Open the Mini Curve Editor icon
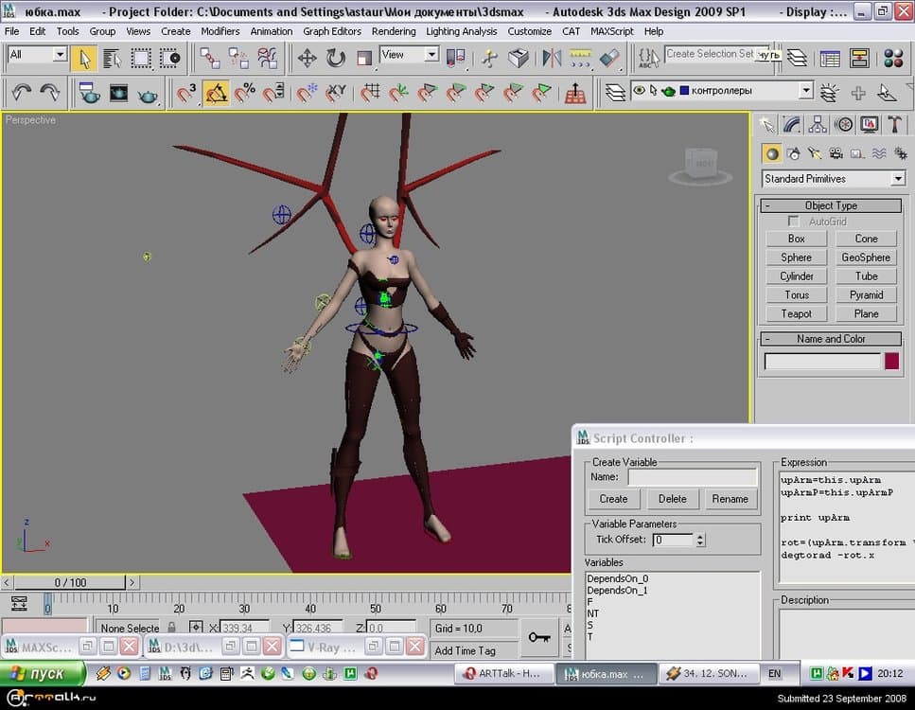This screenshot has height=710, width=915. (19, 604)
